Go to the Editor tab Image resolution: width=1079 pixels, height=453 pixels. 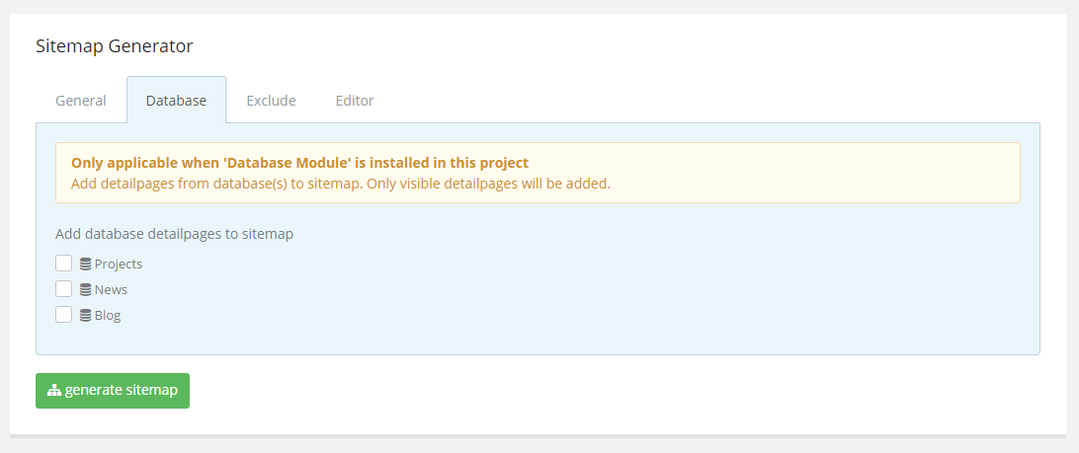coord(355,101)
